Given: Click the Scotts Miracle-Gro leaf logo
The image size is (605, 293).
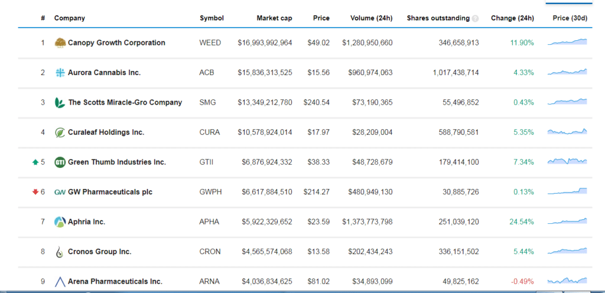Looking at the screenshot, I should pos(60,103).
